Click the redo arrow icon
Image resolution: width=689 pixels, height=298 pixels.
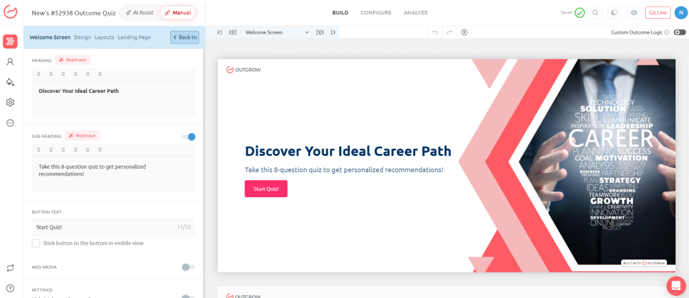pos(449,32)
